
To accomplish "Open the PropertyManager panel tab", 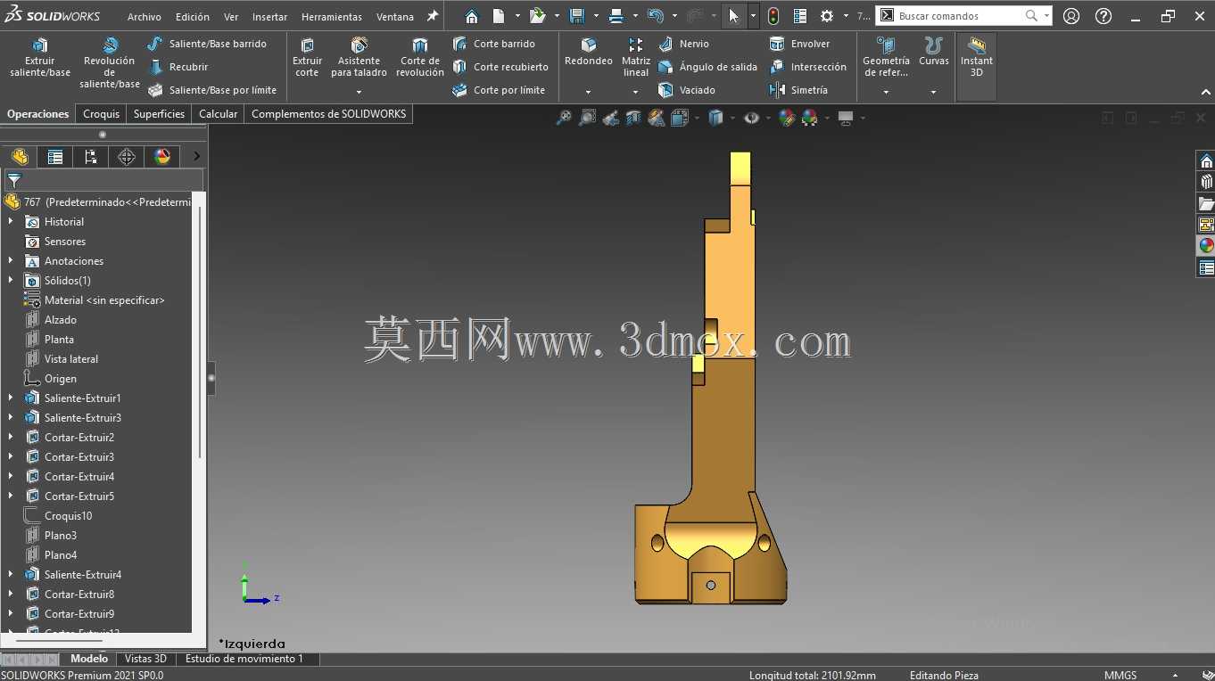I will coord(55,157).
